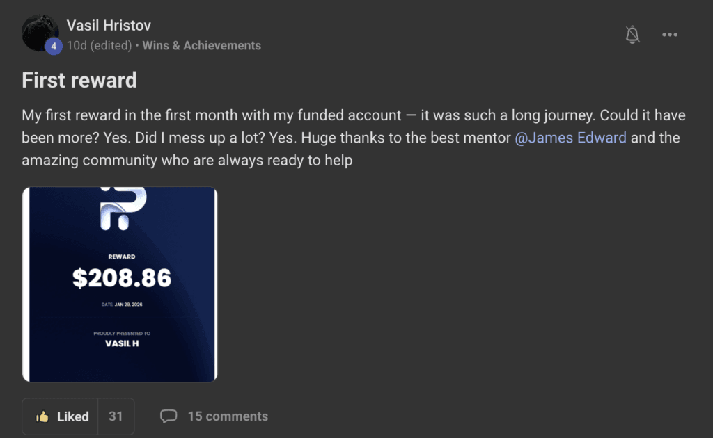Click the level 4 badge on avatar
The image size is (713, 438).
coord(54,47)
